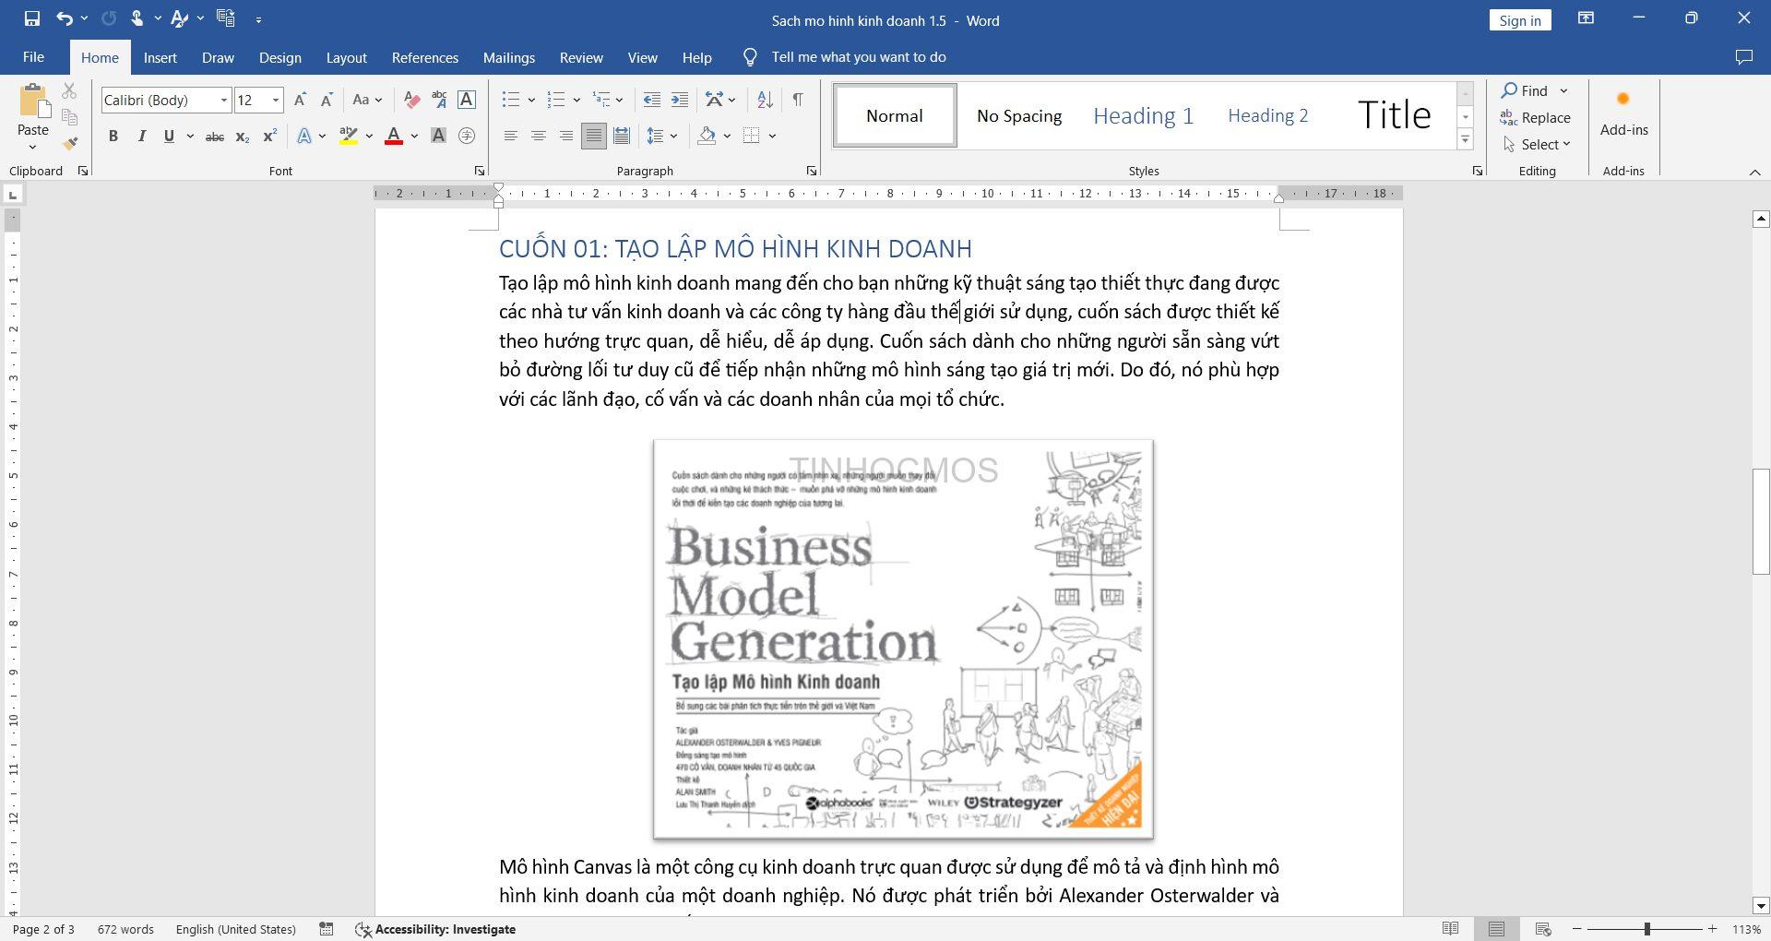
Task: Toggle Bold formatting
Action: click(x=113, y=137)
